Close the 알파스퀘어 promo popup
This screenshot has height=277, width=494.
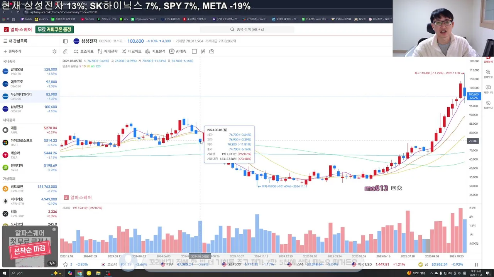click(54, 229)
